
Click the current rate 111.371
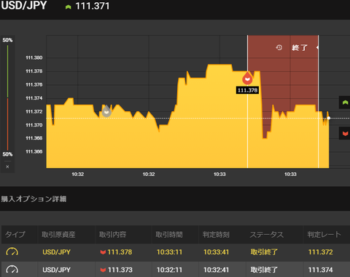[x=93, y=7]
